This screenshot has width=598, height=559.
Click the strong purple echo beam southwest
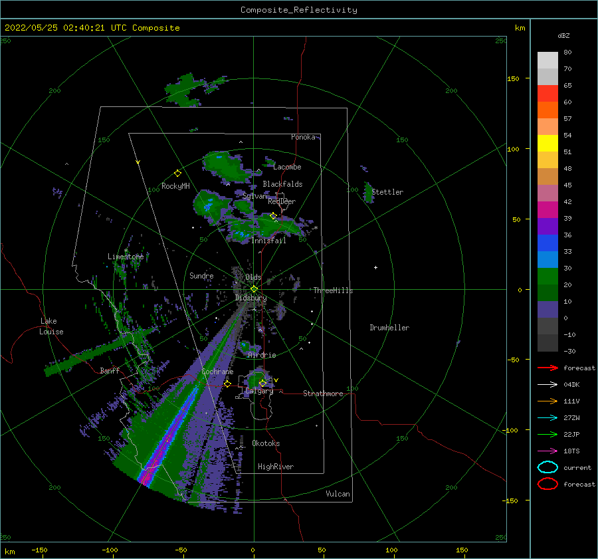[x=168, y=439]
